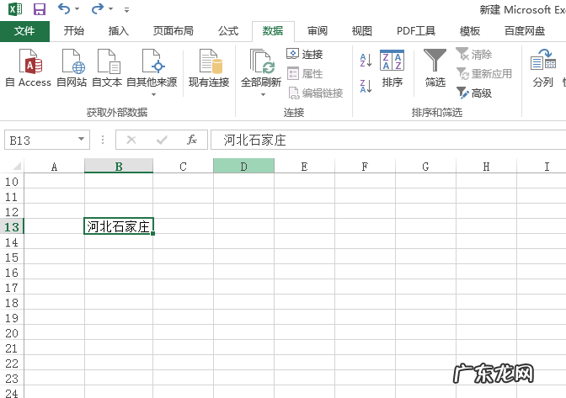
Task: Switch to the 页面布局 tab
Action: [x=173, y=31]
